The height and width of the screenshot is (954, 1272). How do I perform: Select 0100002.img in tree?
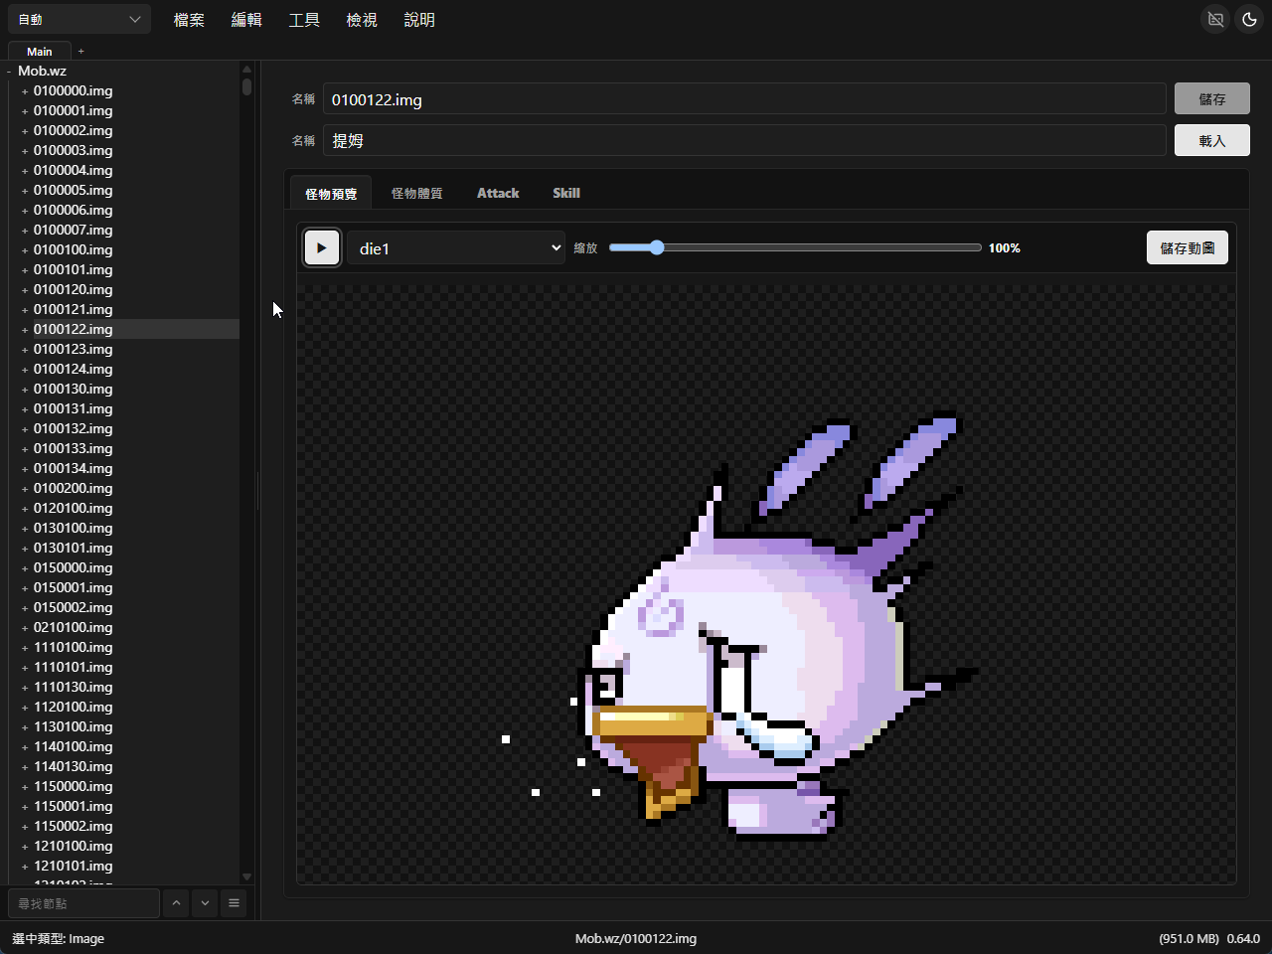(74, 130)
